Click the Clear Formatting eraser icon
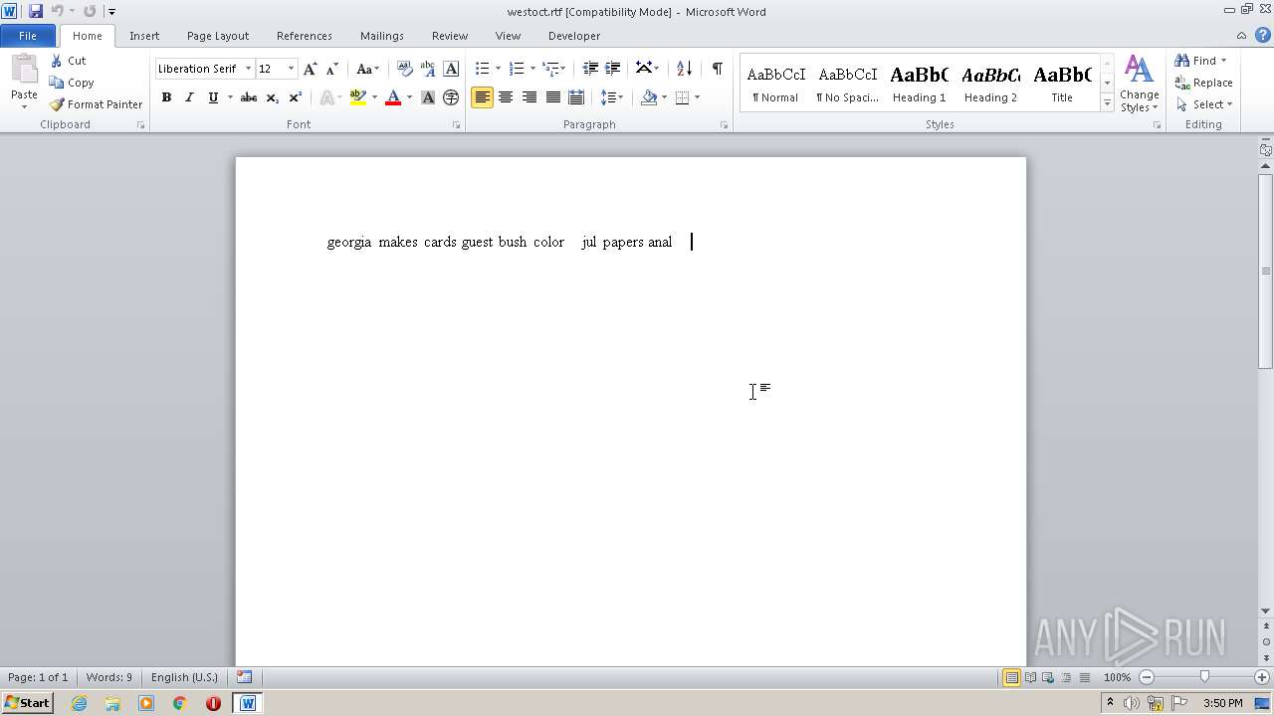Image resolution: width=1274 pixels, height=716 pixels. pos(404,69)
